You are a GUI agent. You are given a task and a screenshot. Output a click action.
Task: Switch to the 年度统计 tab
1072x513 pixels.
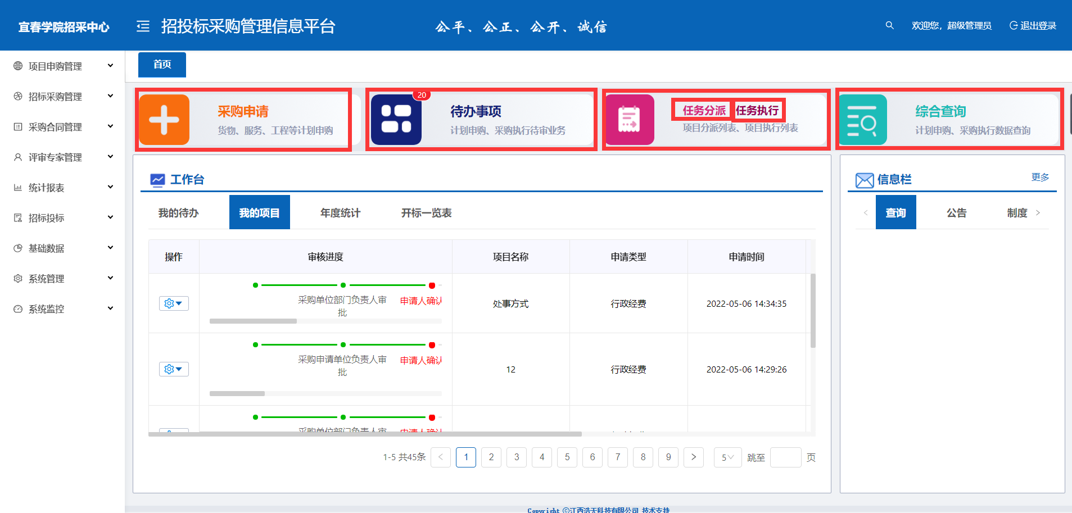[340, 213]
